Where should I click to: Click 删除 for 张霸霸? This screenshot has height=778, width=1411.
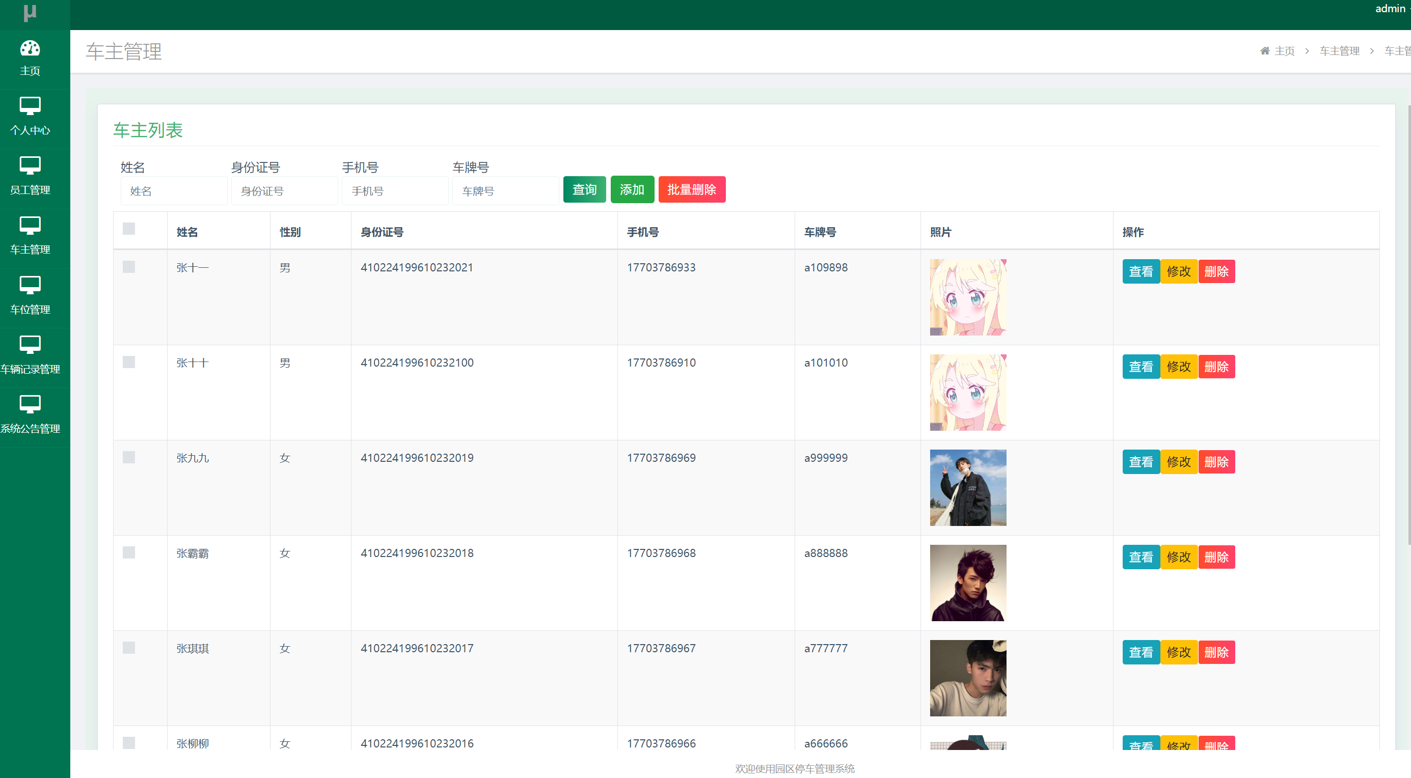1216,558
